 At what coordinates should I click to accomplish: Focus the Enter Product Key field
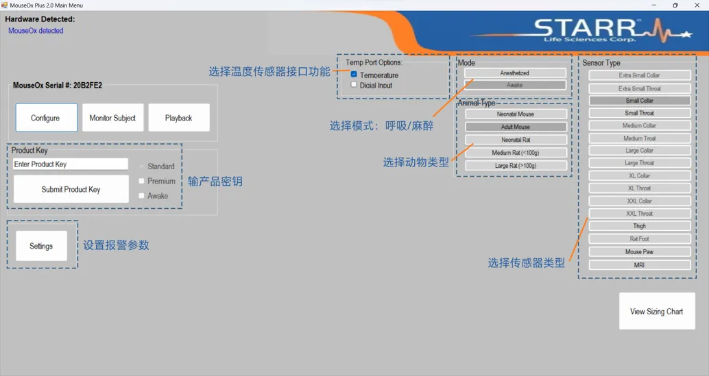[x=71, y=164]
